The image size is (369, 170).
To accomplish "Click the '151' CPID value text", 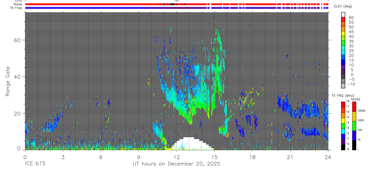I will coord(177,1).
